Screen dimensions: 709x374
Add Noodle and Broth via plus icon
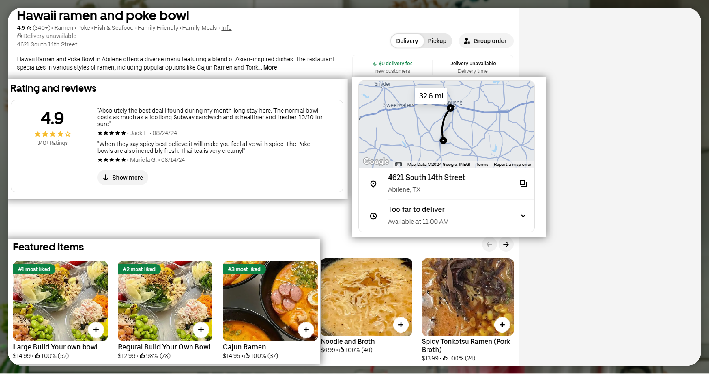click(401, 325)
